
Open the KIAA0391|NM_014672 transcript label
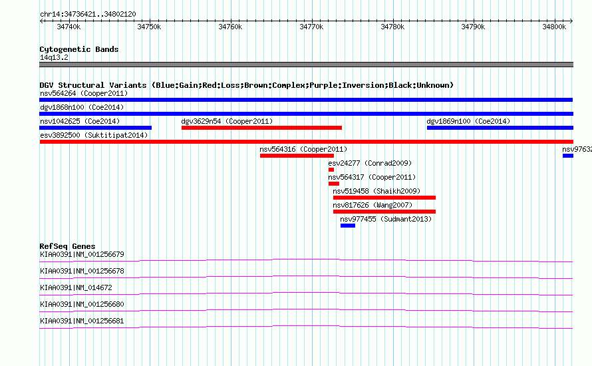point(76,288)
